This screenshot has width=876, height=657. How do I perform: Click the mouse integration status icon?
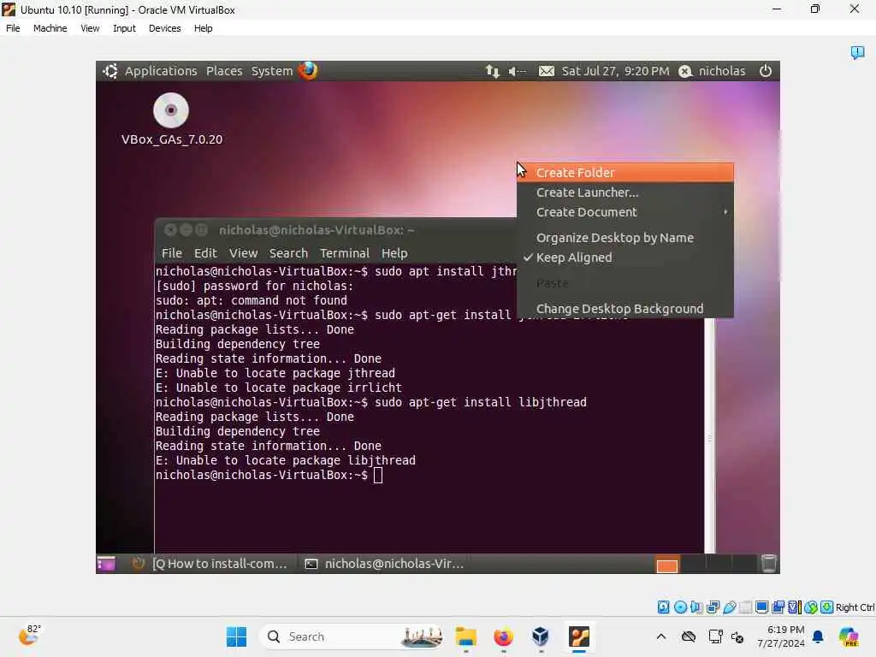811,607
